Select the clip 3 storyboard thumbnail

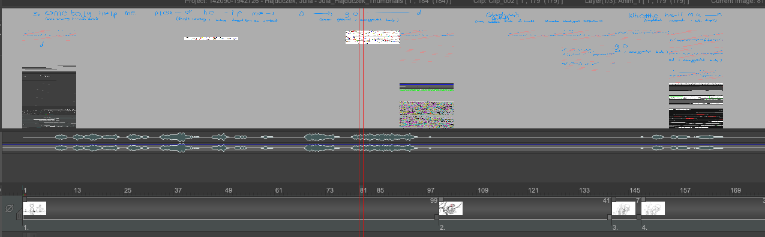(x=623, y=208)
